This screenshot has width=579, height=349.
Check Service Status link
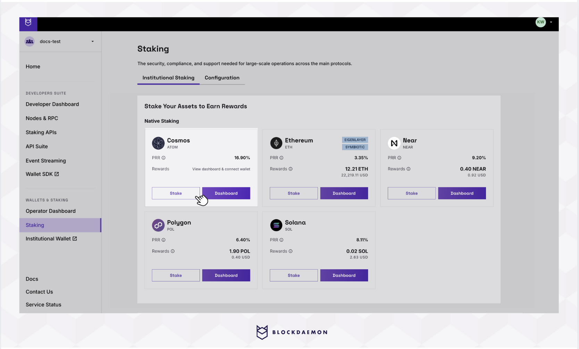(43, 305)
